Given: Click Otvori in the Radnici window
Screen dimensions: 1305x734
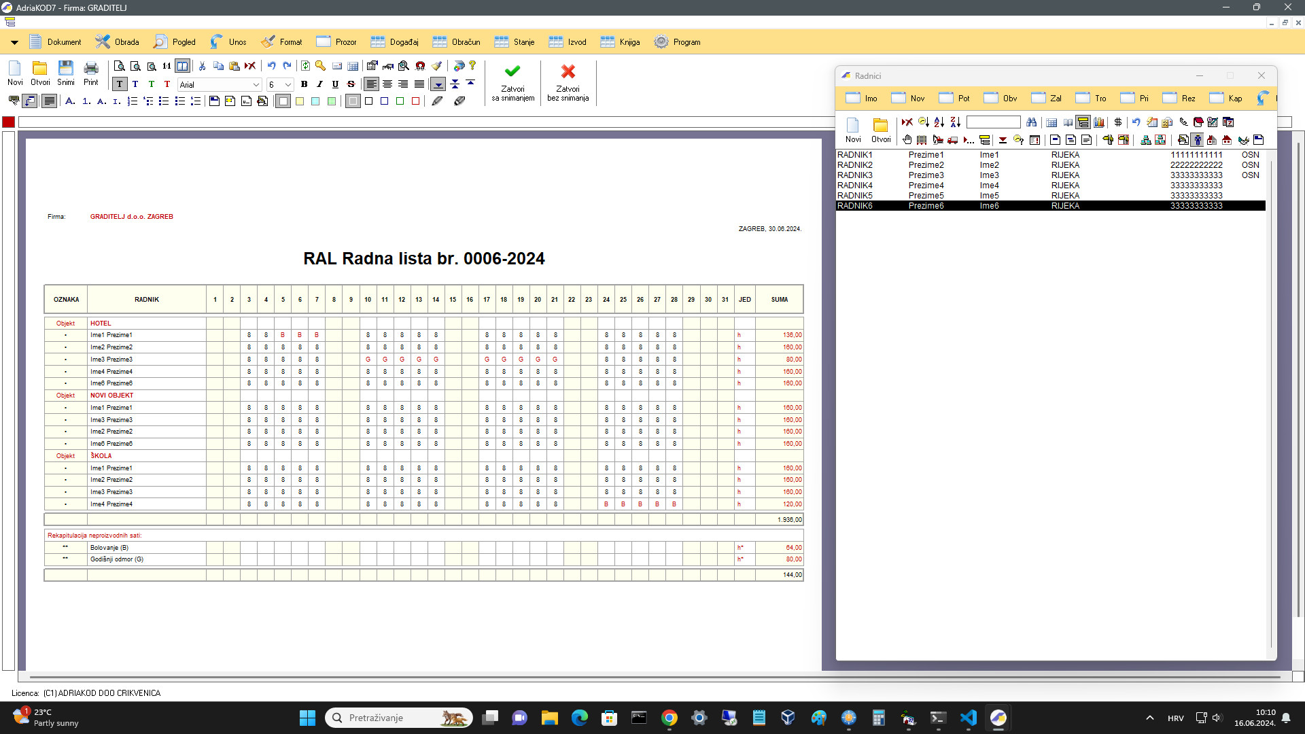Looking at the screenshot, I should pyautogui.click(x=881, y=130).
